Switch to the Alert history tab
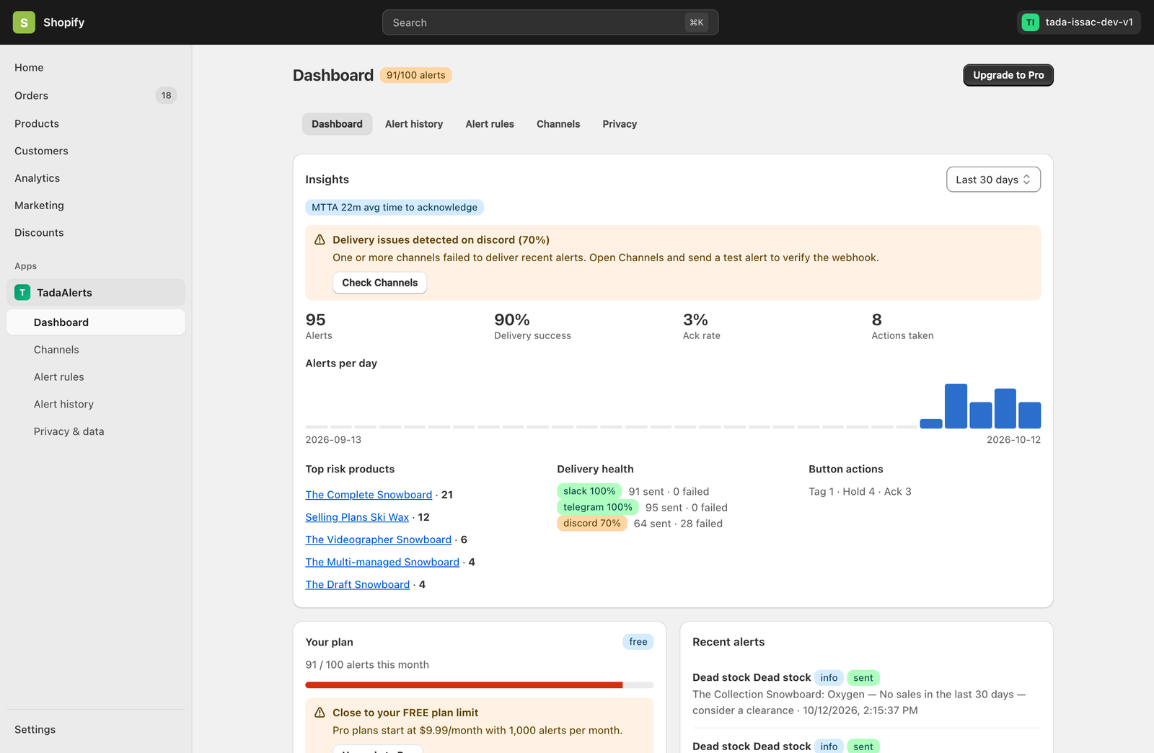The image size is (1154, 753). point(414,124)
